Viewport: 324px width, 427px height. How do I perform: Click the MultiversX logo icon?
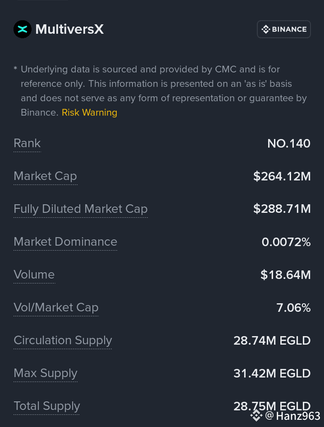(23, 29)
